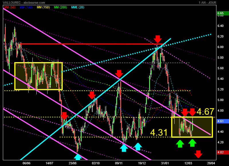
Task: Click the 5.00 price axis label
Action: 220,100
